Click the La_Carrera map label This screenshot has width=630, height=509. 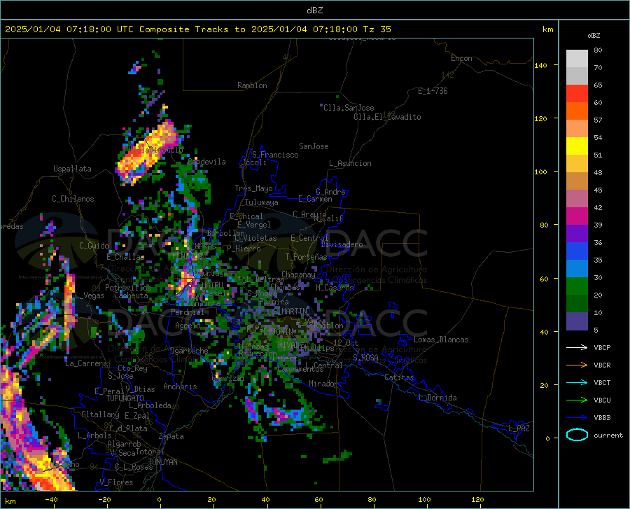point(86,363)
